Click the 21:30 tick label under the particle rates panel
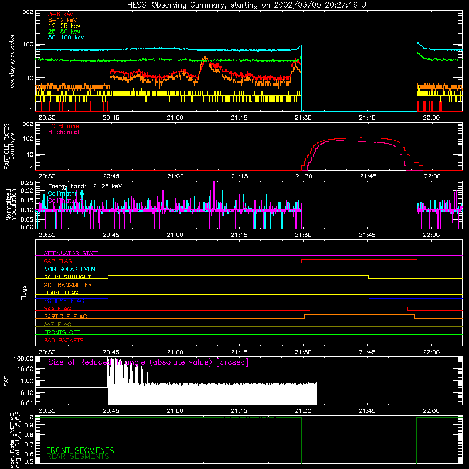This screenshot has height=469, width=469. click(304, 176)
